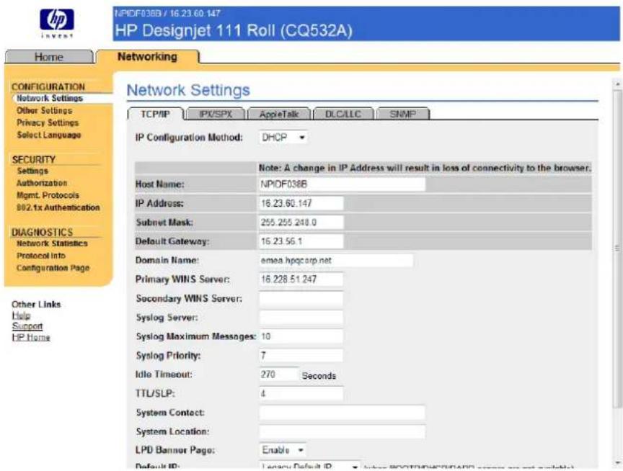Click the HP Designjet 111 Roll title
This screenshot has height=471, width=623.
(234, 30)
